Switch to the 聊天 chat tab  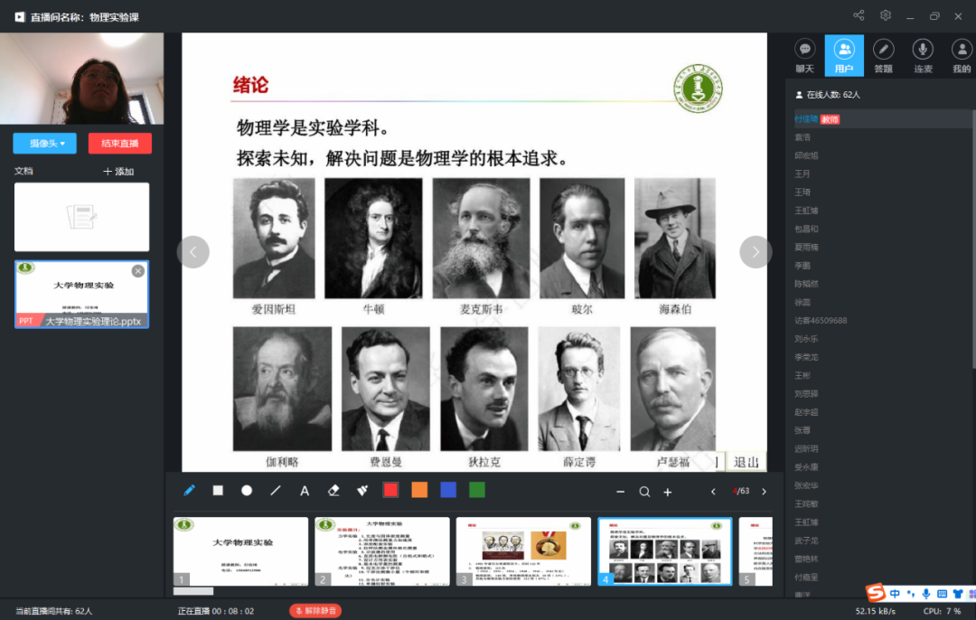pos(804,55)
